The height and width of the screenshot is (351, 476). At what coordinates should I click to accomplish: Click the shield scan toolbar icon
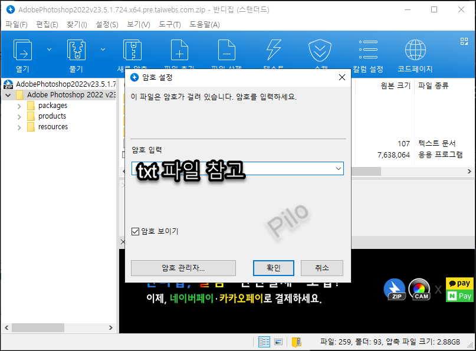point(320,50)
